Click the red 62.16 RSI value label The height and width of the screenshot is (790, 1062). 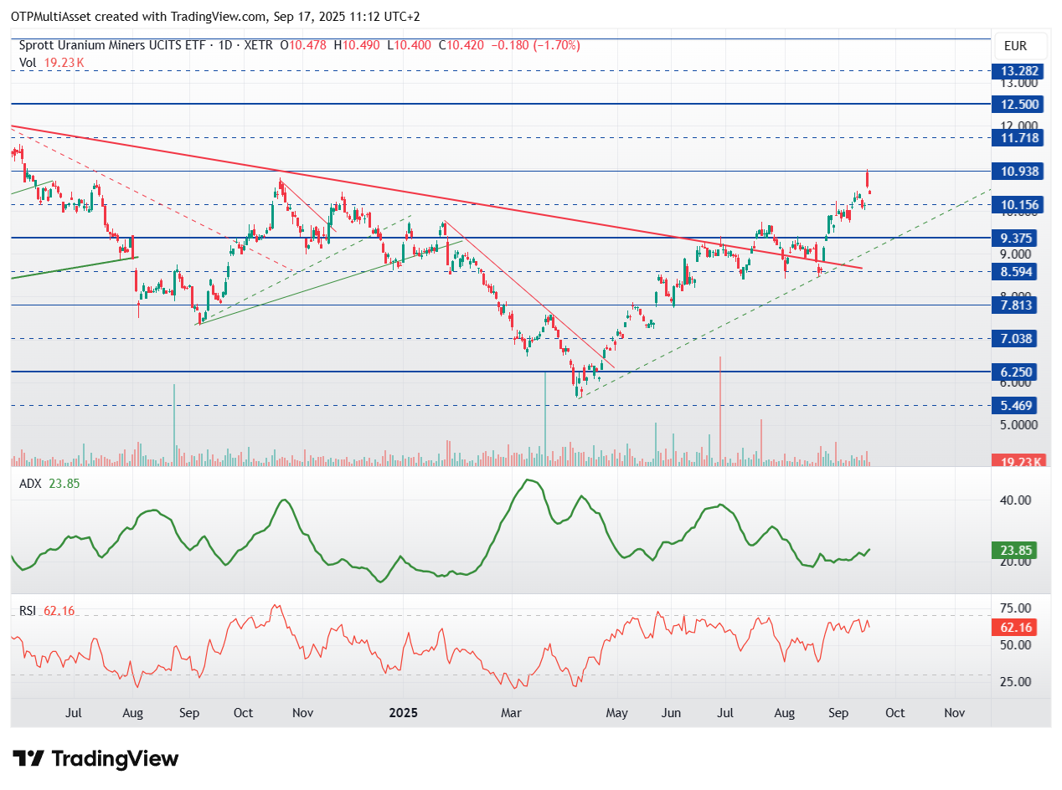pos(1016,628)
